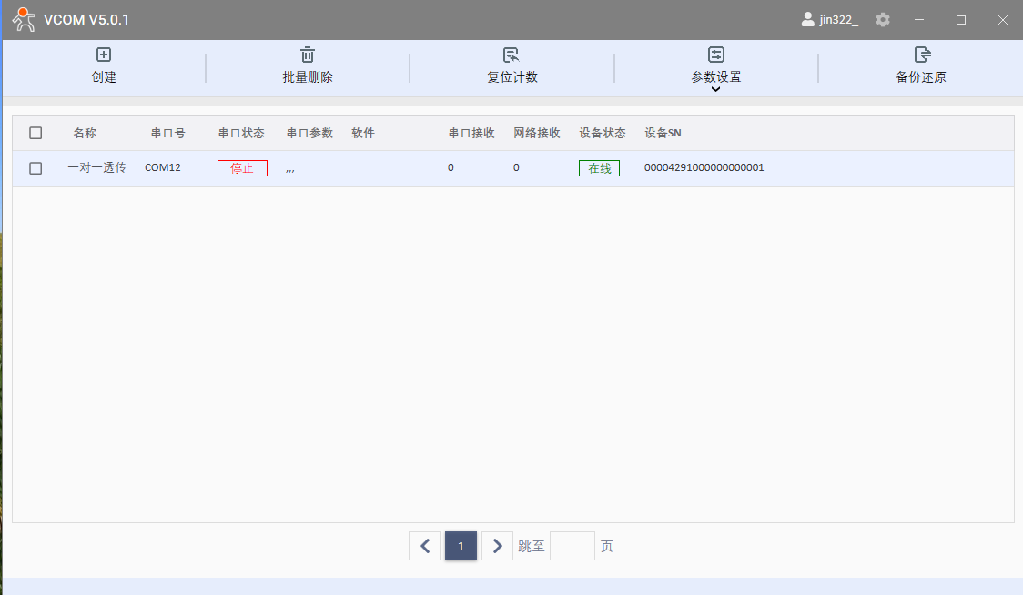Click the 软件 column header
The image size is (1023, 595).
(x=363, y=133)
